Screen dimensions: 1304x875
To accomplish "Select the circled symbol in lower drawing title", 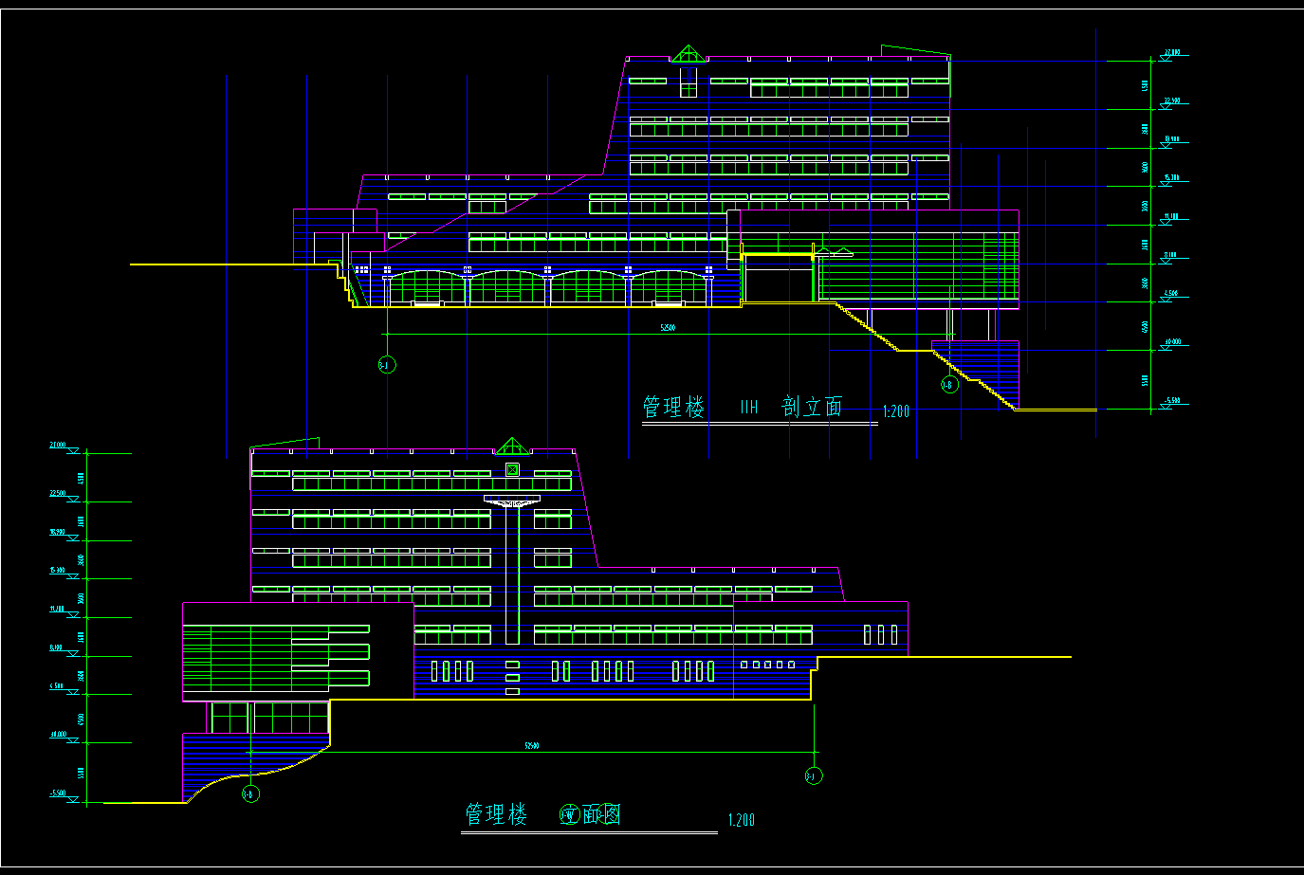I will click(x=569, y=815).
